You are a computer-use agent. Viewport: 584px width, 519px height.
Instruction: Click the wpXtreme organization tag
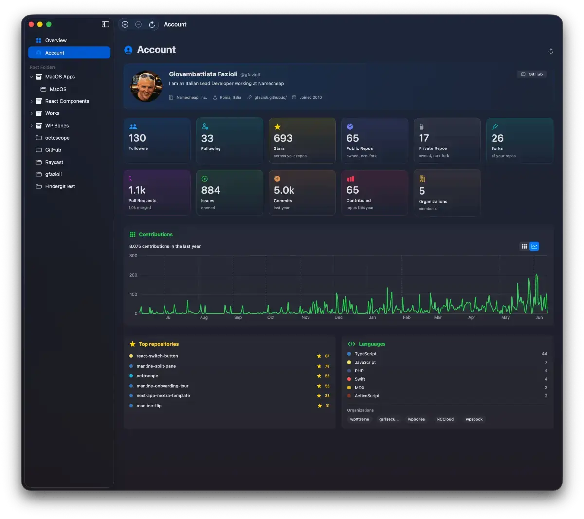pos(360,419)
